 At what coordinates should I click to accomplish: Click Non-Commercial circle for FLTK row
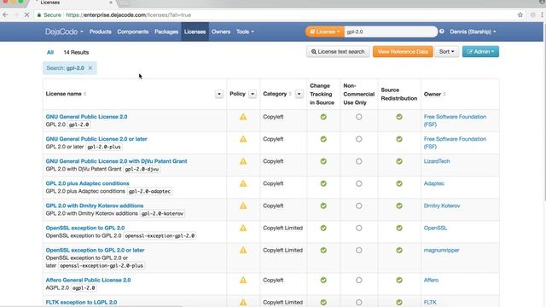358,303
